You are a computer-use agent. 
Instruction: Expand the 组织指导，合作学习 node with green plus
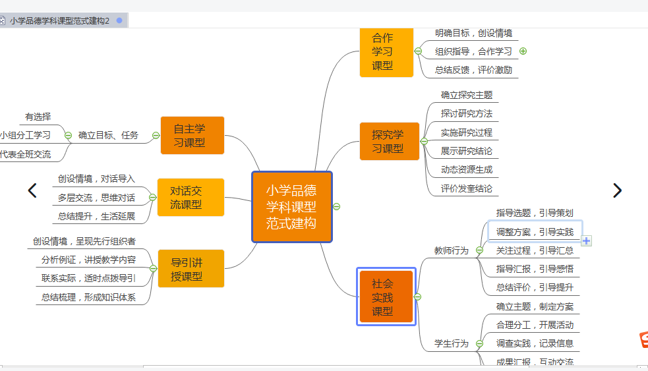coord(523,51)
